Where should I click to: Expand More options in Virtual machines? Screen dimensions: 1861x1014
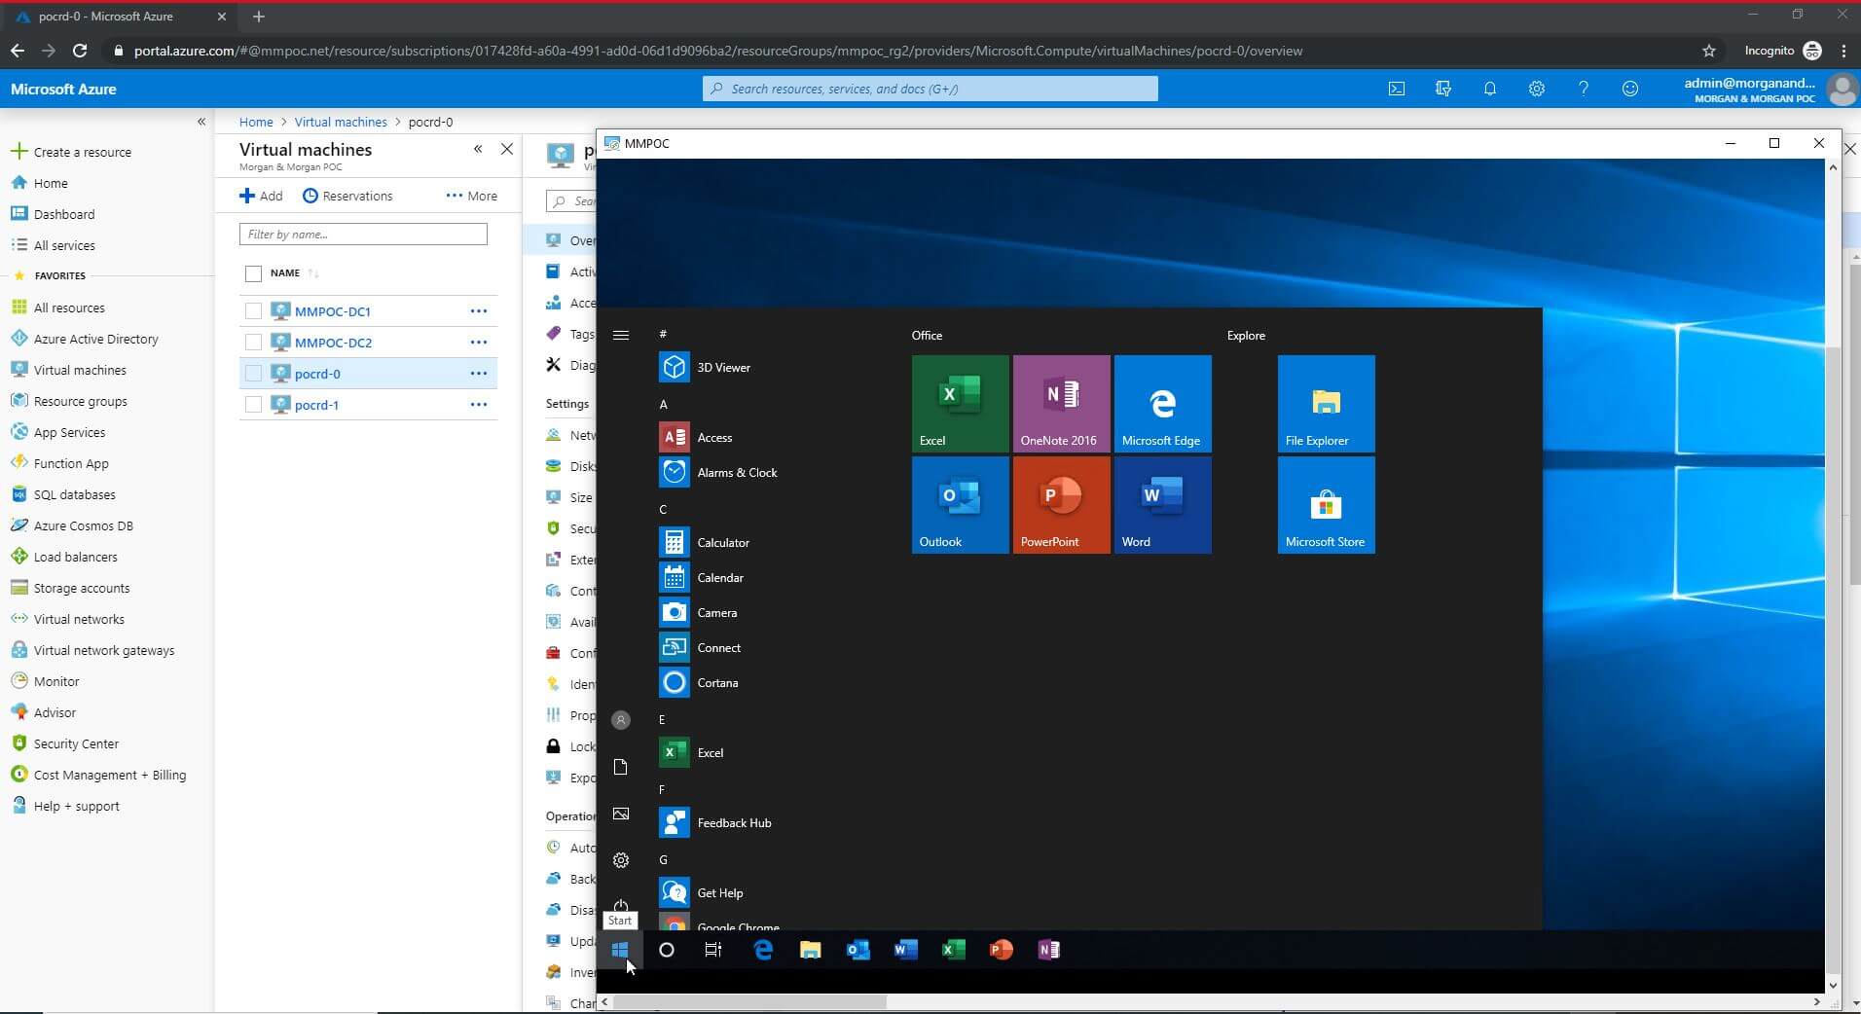(471, 196)
